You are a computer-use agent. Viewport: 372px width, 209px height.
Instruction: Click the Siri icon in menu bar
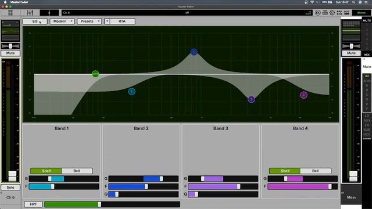[360, 2]
